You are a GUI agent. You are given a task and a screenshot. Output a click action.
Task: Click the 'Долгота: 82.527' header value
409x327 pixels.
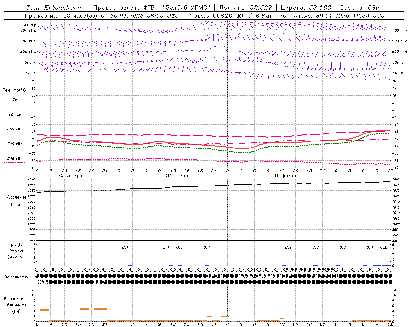click(245, 8)
